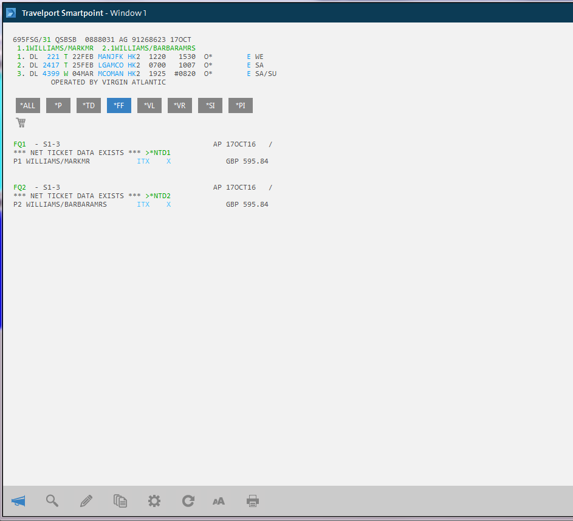Click the *PI button

coord(240,105)
